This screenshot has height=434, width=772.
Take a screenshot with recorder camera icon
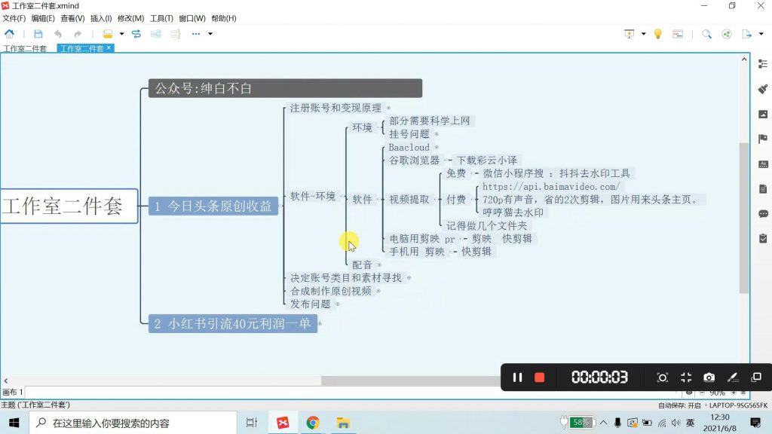click(709, 377)
